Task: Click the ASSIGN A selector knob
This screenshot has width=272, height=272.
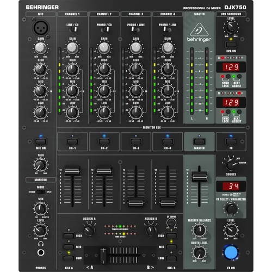Action: click(x=90, y=230)
